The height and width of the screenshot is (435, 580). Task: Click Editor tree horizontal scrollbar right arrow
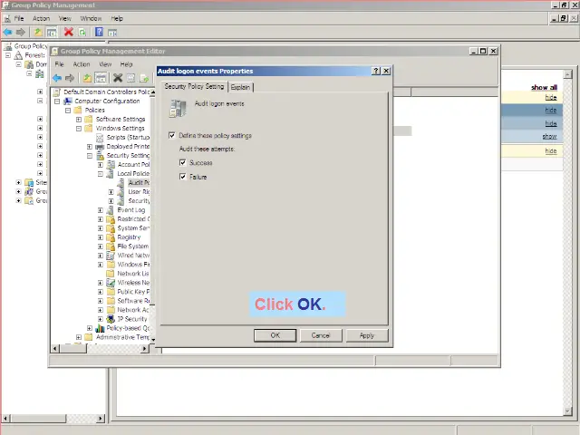click(x=144, y=348)
